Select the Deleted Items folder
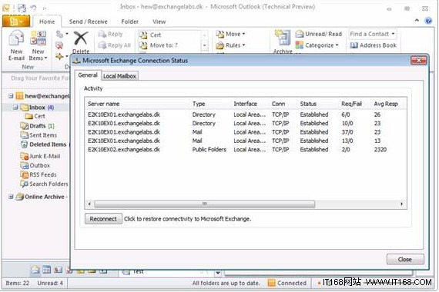The width and height of the screenshot is (439, 292). (44, 144)
